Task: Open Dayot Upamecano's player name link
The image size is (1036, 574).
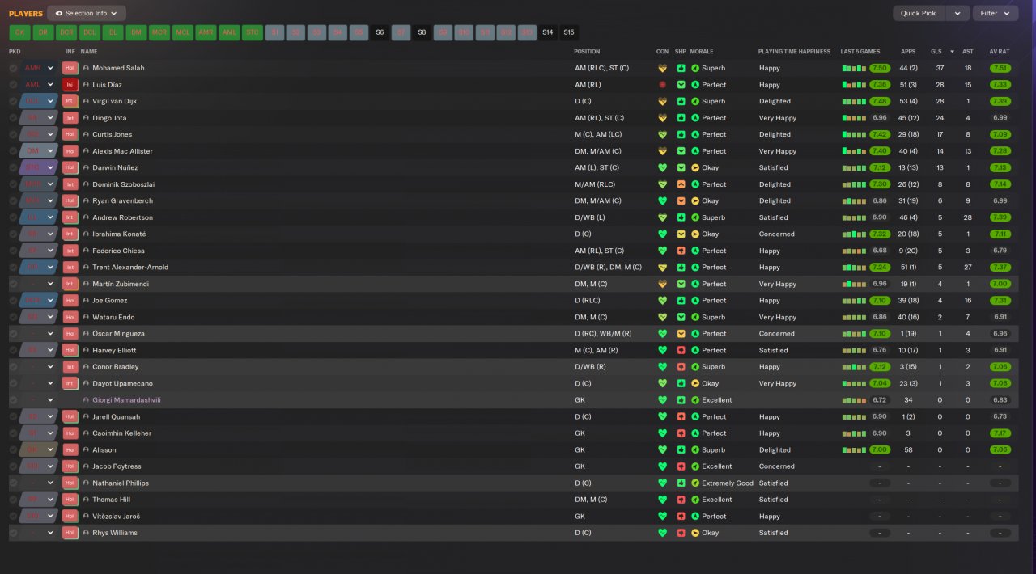Action: click(122, 383)
